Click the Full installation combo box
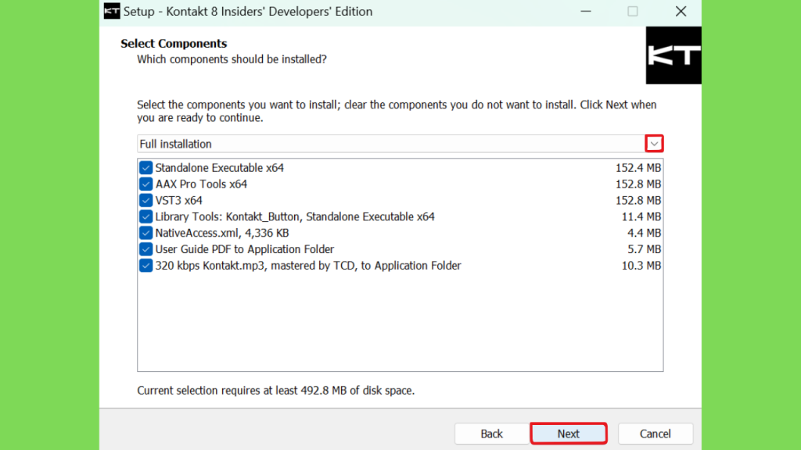The height and width of the screenshot is (450, 801). (400, 144)
